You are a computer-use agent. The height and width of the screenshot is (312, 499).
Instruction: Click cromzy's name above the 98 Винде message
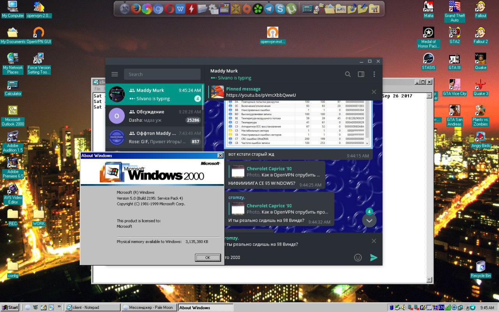237,197
